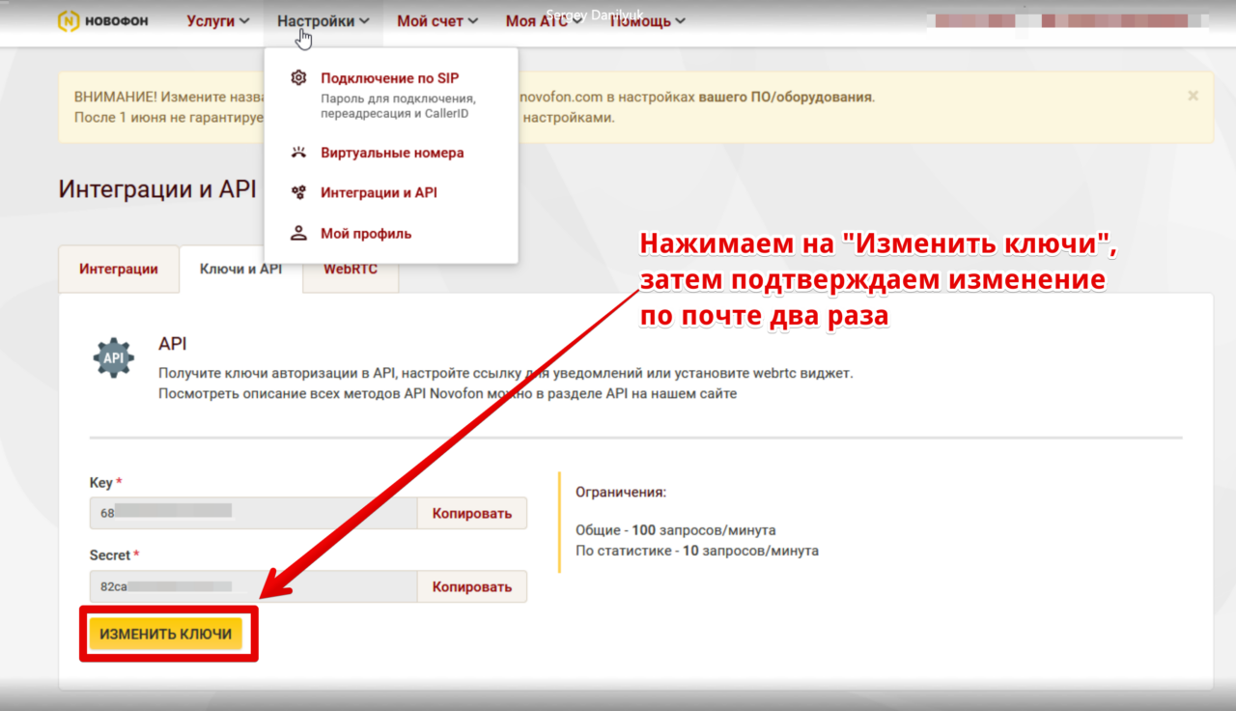This screenshot has height=711, width=1236.
Task: Open Мой профиль from the menu
Action: tap(366, 233)
